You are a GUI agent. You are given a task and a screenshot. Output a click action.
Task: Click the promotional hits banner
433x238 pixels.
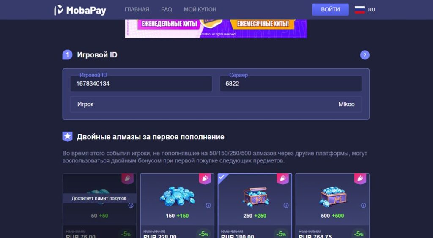point(216,29)
